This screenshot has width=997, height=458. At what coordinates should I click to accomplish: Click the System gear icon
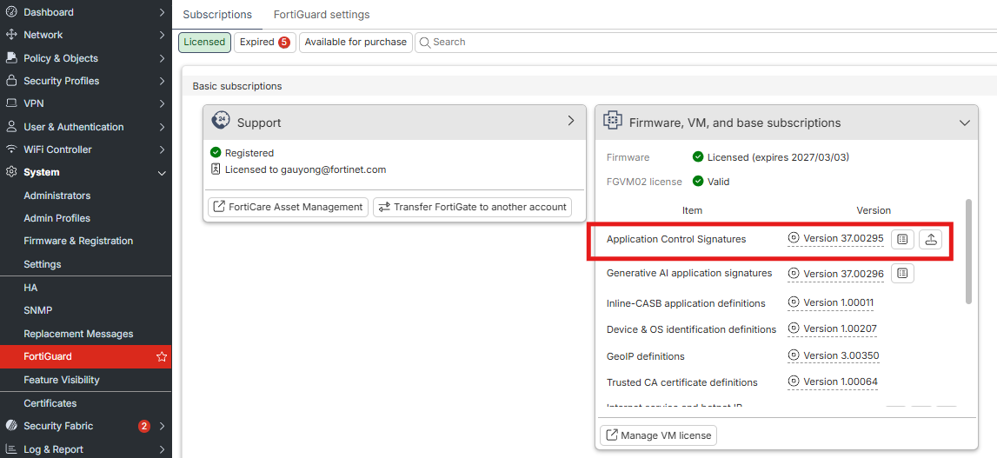tap(10, 172)
